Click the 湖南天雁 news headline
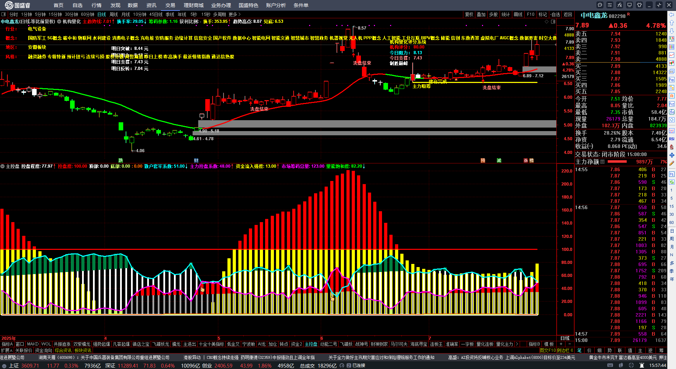The width and height of the screenshot is (676, 369). (104, 357)
